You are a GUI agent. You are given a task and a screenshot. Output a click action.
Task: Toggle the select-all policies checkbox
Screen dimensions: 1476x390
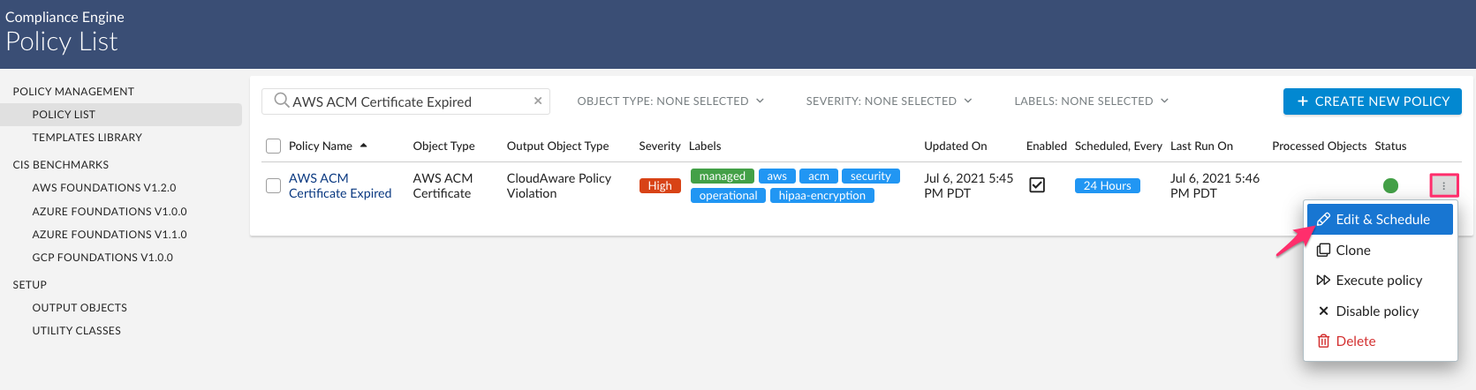coord(274,146)
